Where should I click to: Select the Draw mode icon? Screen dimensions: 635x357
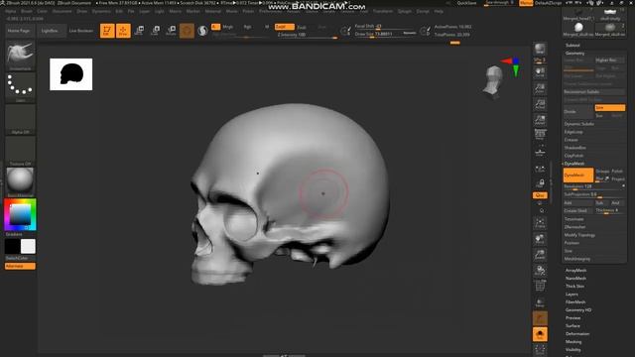(x=123, y=31)
